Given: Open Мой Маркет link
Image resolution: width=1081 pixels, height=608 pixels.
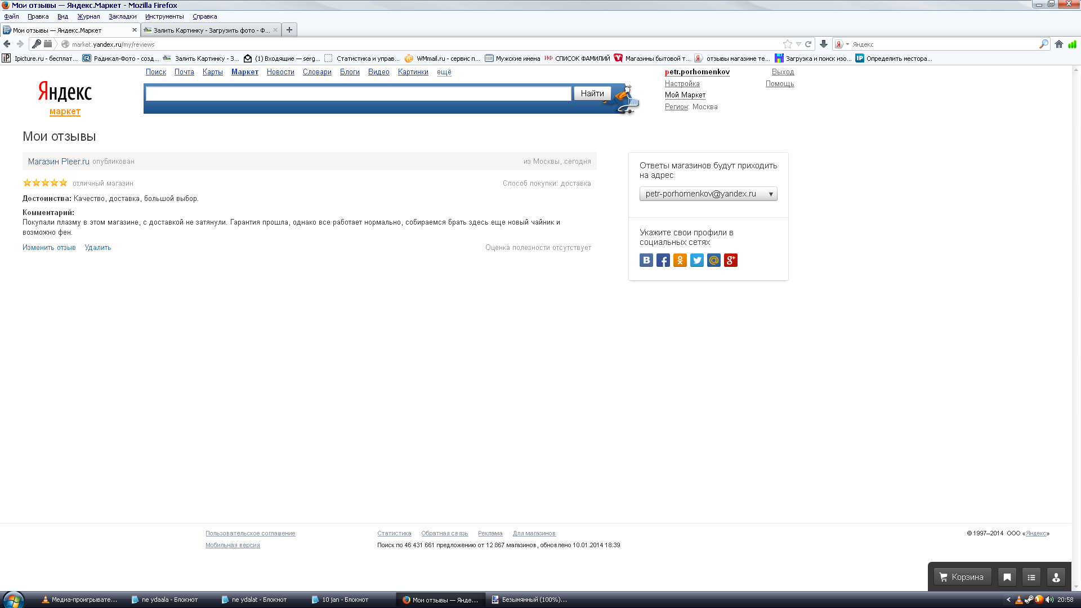Looking at the screenshot, I should [x=685, y=95].
